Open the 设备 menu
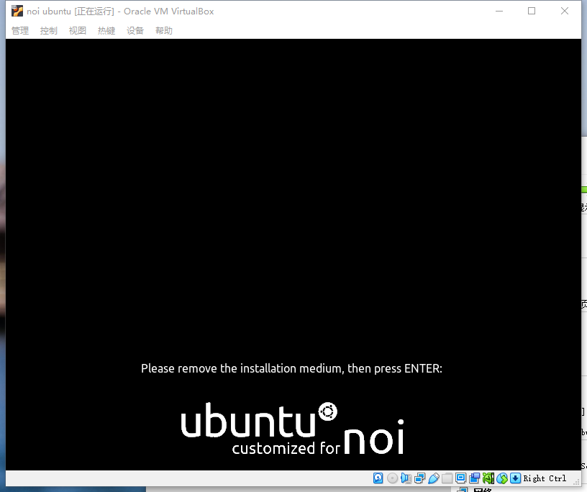The width and height of the screenshot is (587, 492). 135,30
